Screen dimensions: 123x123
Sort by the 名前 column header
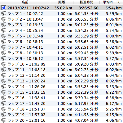25,2
